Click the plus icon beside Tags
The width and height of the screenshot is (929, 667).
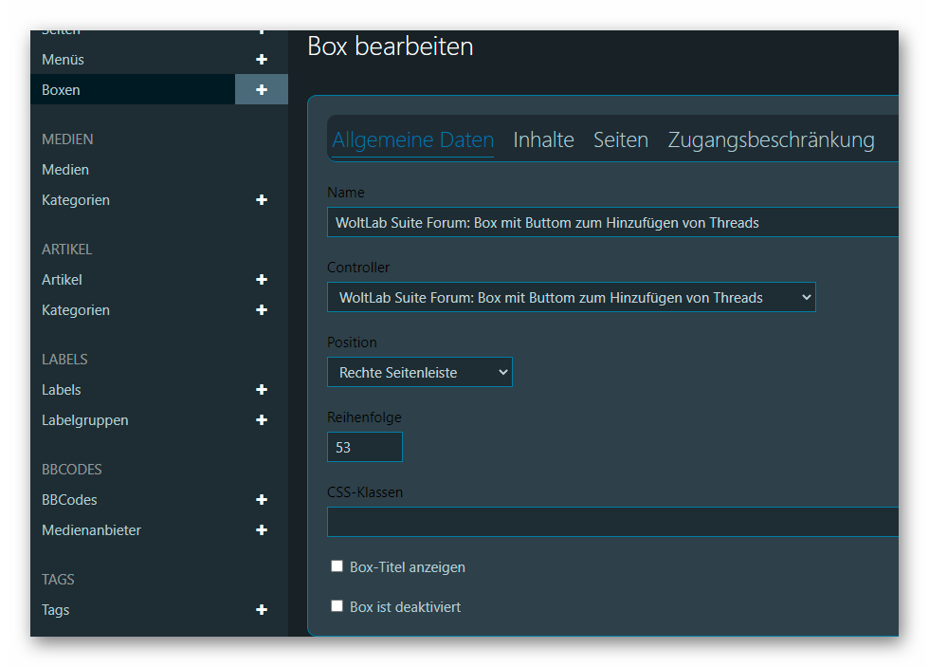coord(262,610)
